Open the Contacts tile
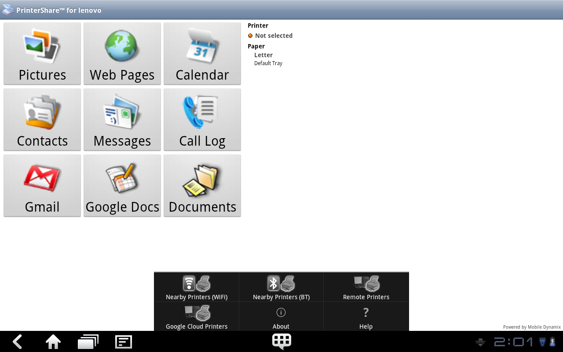563x352 pixels. (x=42, y=120)
